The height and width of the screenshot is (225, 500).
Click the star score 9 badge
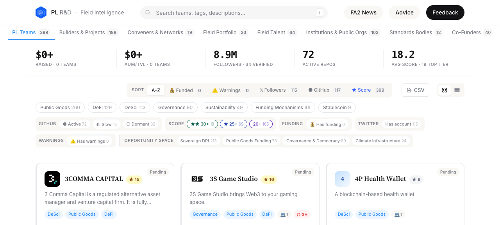416,179
